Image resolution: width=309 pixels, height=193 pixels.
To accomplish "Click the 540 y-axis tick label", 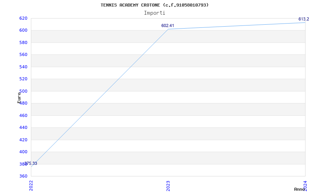I will [23, 67].
